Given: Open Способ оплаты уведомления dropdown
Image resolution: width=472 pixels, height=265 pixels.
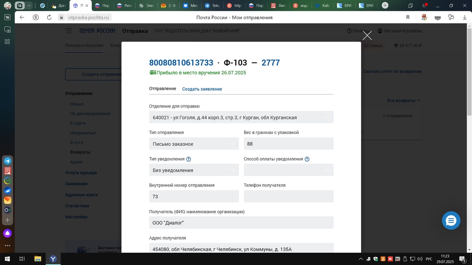Looking at the screenshot, I should [x=288, y=170].
